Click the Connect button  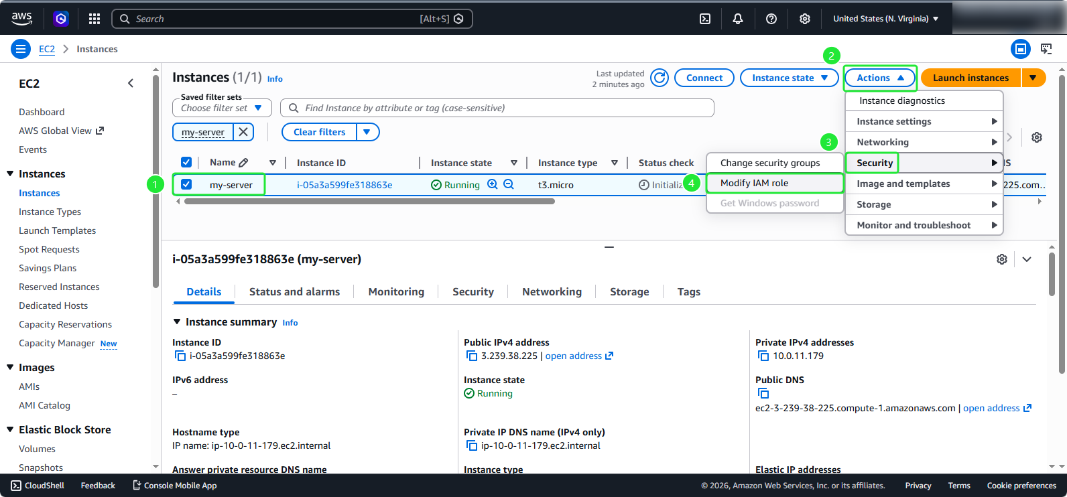(704, 78)
